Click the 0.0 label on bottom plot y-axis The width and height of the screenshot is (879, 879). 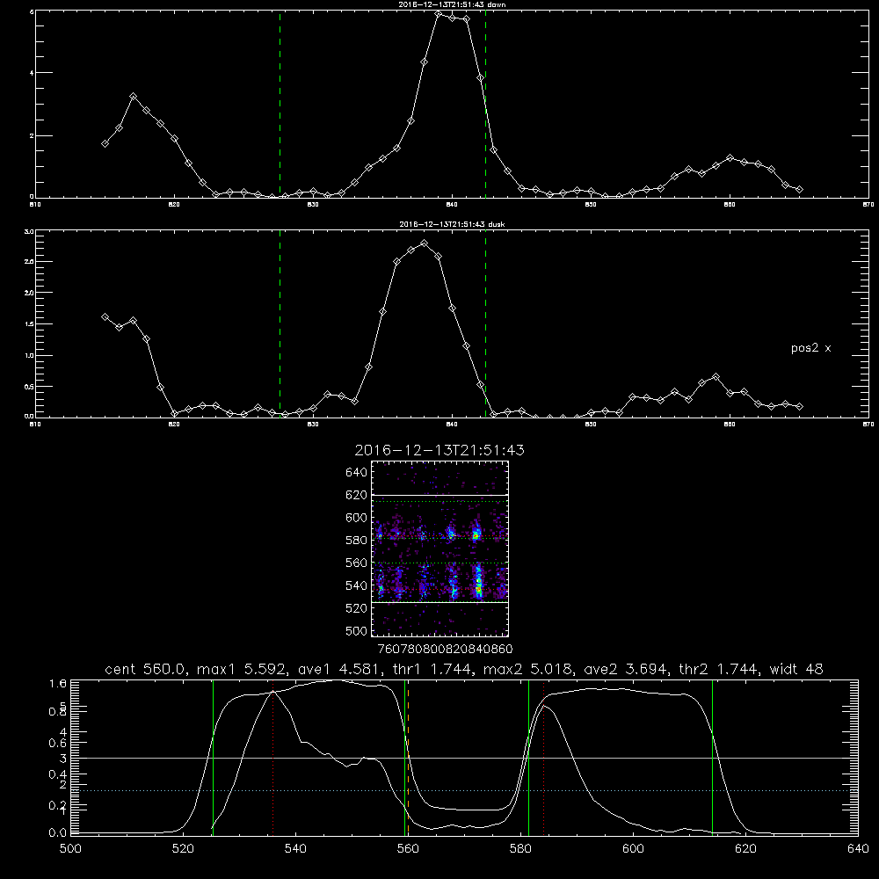click(x=58, y=833)
